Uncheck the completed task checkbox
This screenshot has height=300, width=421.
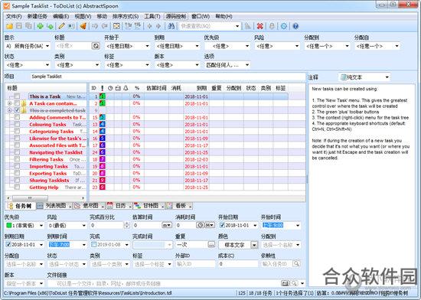[x=17, y=110]
